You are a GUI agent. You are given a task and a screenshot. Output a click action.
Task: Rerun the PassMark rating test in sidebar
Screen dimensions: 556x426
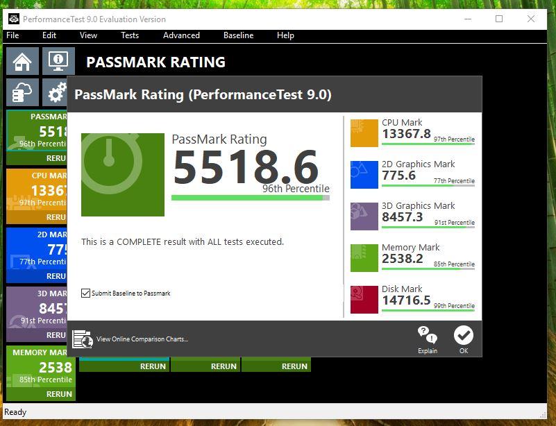tap(37, 158)
